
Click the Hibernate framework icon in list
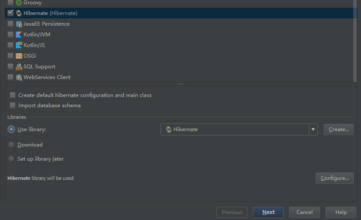click(19, 13)
